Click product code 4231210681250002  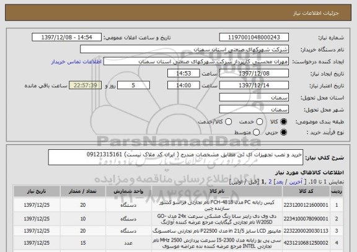pos(306,243)
